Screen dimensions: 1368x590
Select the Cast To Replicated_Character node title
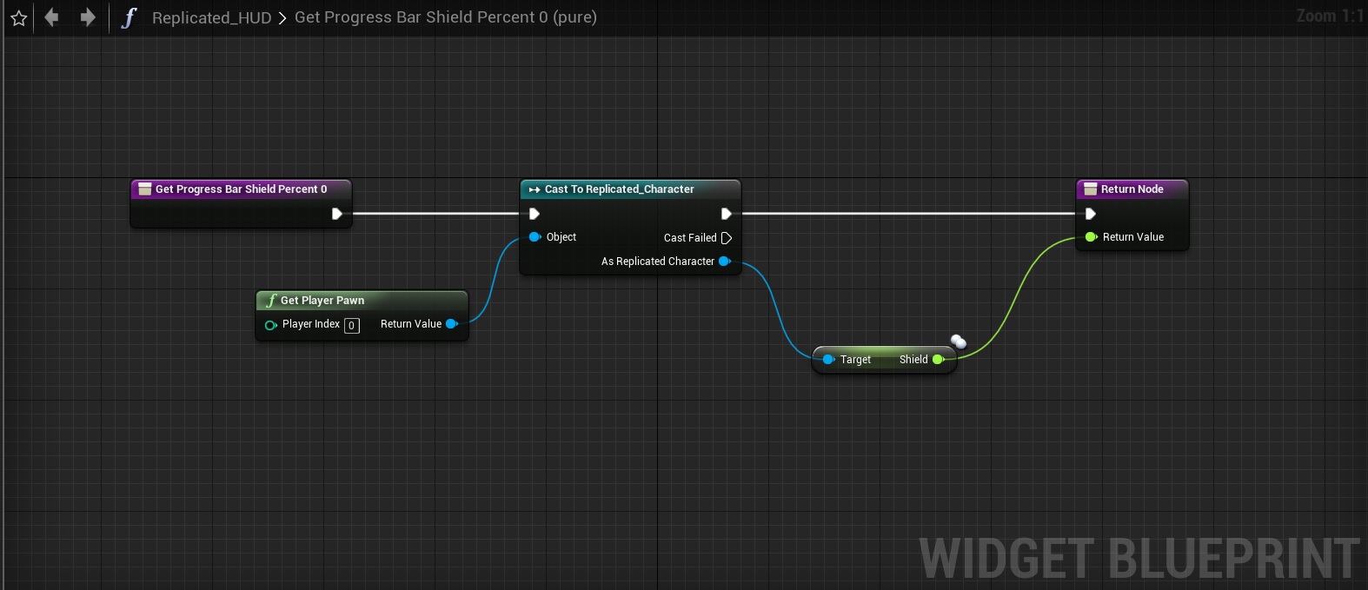tap(619, 189)
